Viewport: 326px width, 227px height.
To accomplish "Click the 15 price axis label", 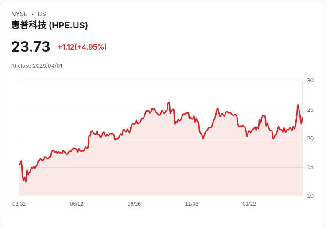I will coord(310,167).
